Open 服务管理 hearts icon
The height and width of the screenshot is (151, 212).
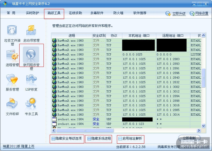click(x=12, y=79)
